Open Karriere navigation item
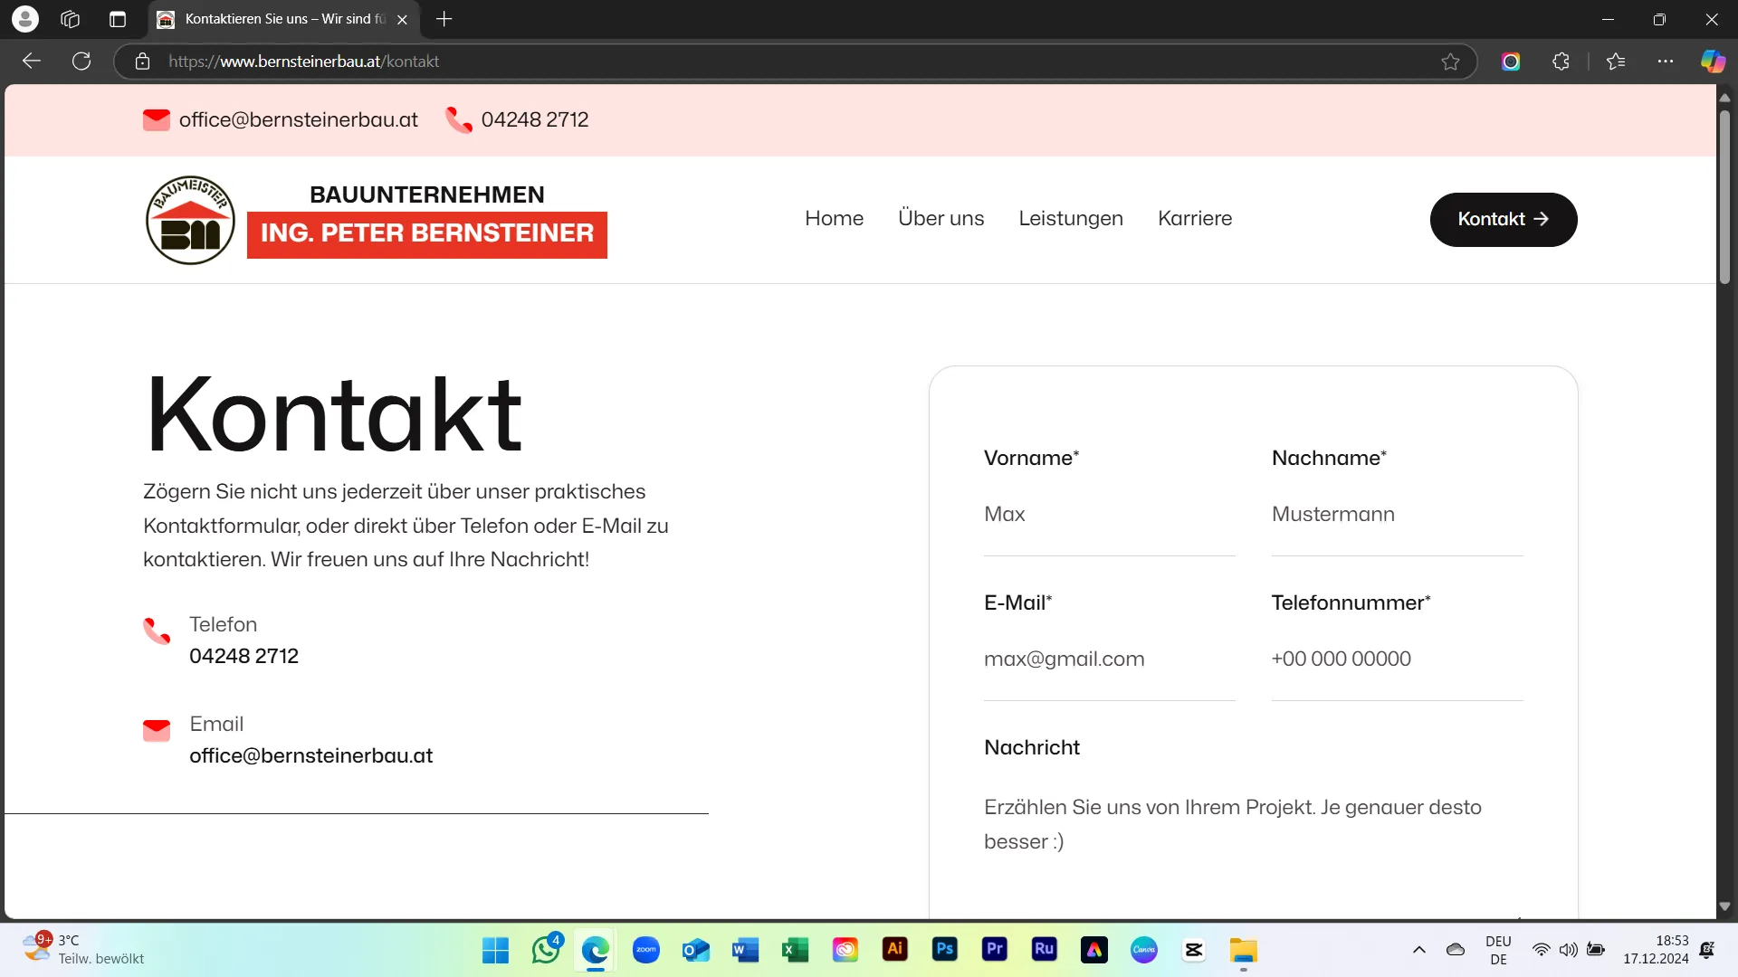This screenshot has height=977, width=1738. pyautogui.click(x=1195, y=218)
